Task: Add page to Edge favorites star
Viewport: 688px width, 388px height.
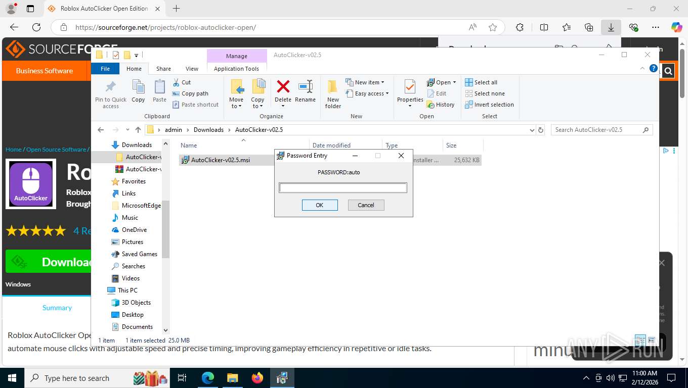Action: (493, 27)
